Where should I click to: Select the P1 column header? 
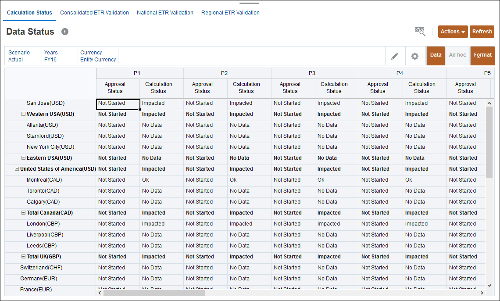click(x=139, y=73)
